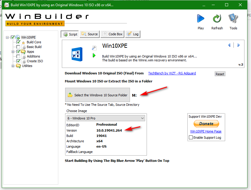Click the Build Core lock icon

pyautogui.click(x=23, y=42)
